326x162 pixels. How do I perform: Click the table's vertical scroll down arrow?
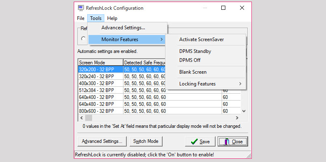tap(244, 111)
